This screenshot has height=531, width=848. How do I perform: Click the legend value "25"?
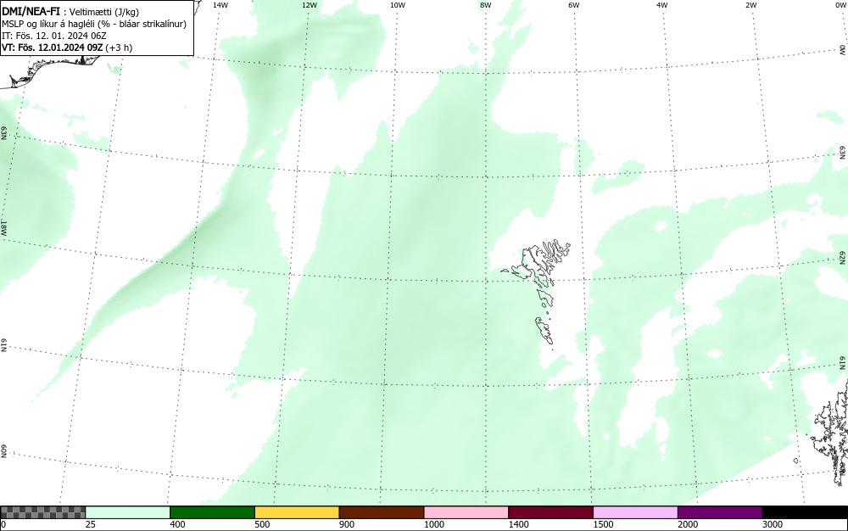point(91,524)
